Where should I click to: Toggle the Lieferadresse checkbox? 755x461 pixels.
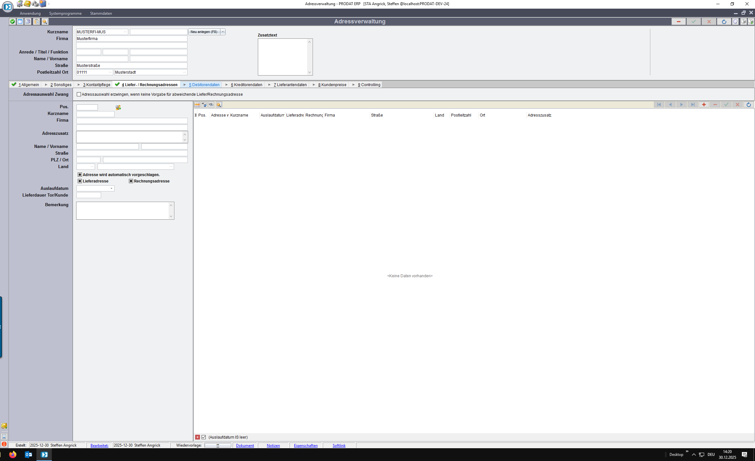click(x=80, y=181)
